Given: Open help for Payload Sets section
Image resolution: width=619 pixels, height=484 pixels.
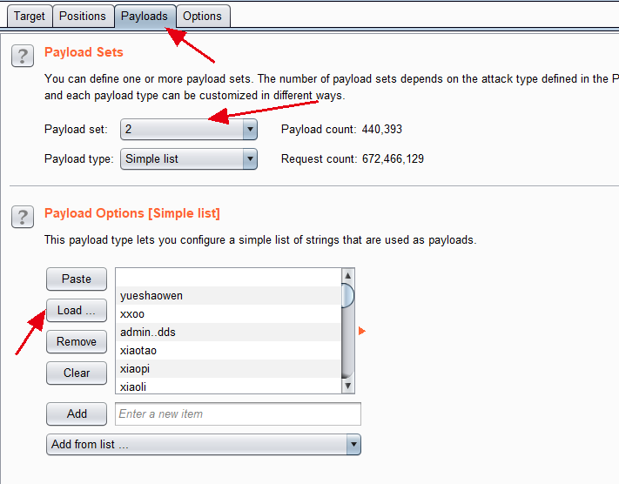Looking at the screenshot, I should [23, 56].
